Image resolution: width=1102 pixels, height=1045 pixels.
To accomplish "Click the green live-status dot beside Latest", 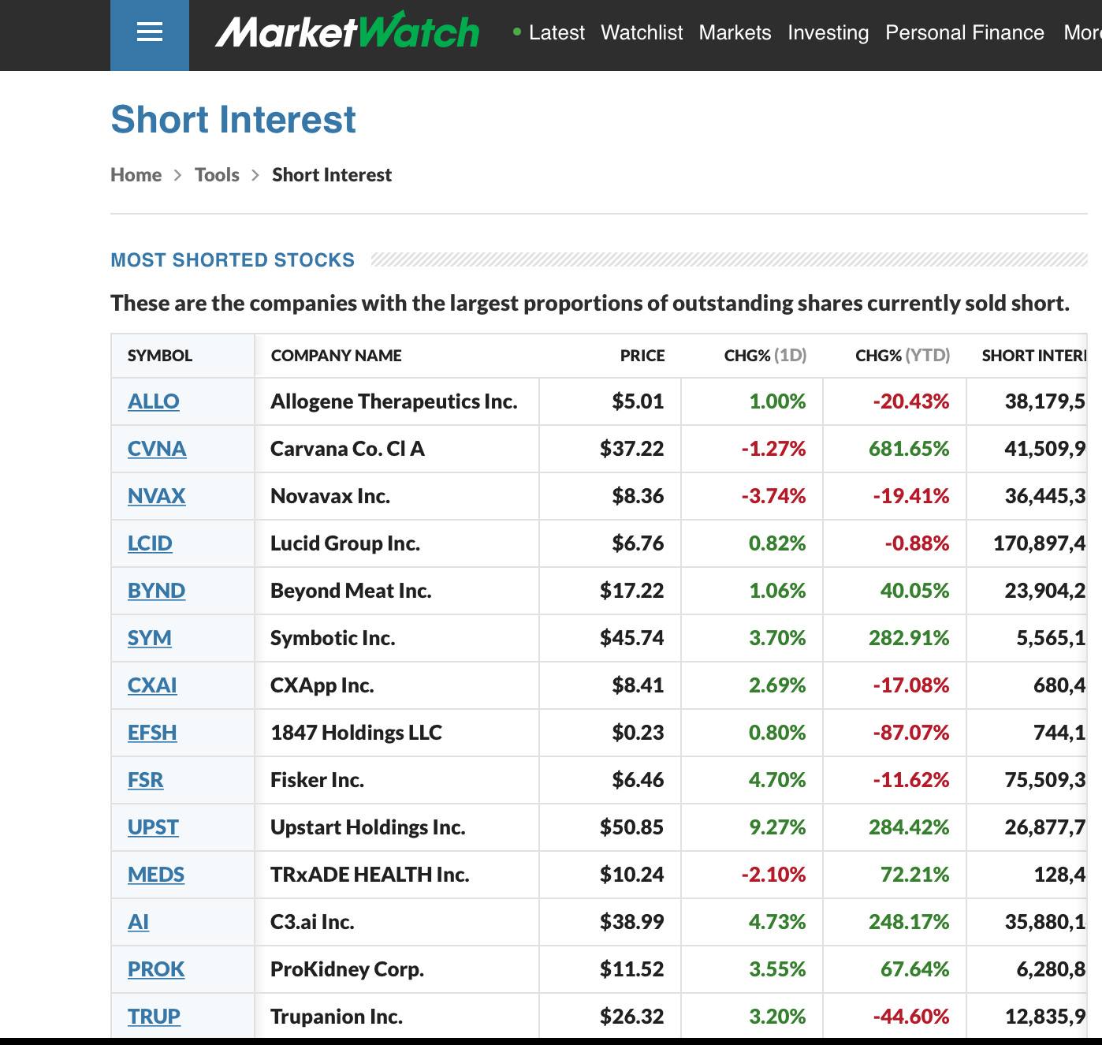I will click(516, 34).
